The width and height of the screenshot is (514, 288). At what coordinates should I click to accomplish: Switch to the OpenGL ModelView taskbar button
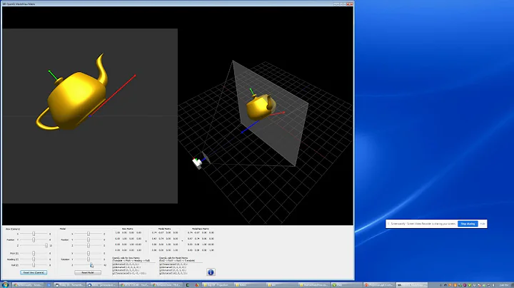pos(412,285)
